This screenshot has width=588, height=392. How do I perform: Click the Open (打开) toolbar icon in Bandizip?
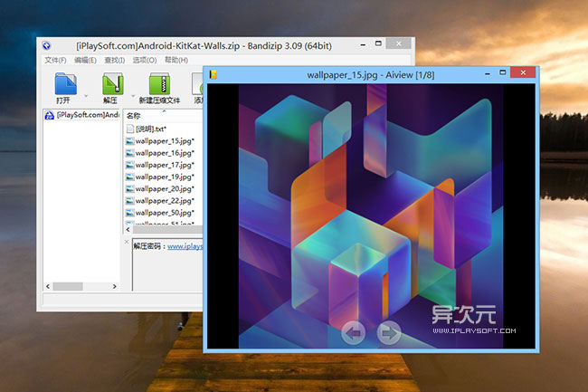(66, 84)
